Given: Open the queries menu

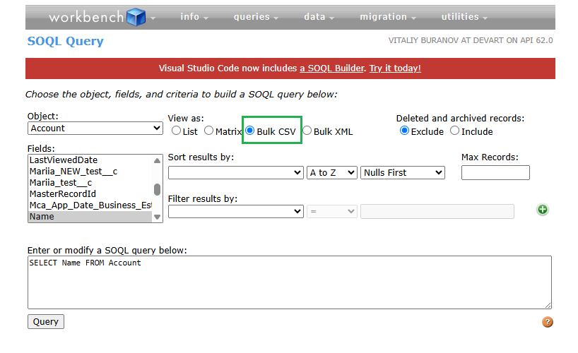Looking at the screenshot, I should coord(256,17).
